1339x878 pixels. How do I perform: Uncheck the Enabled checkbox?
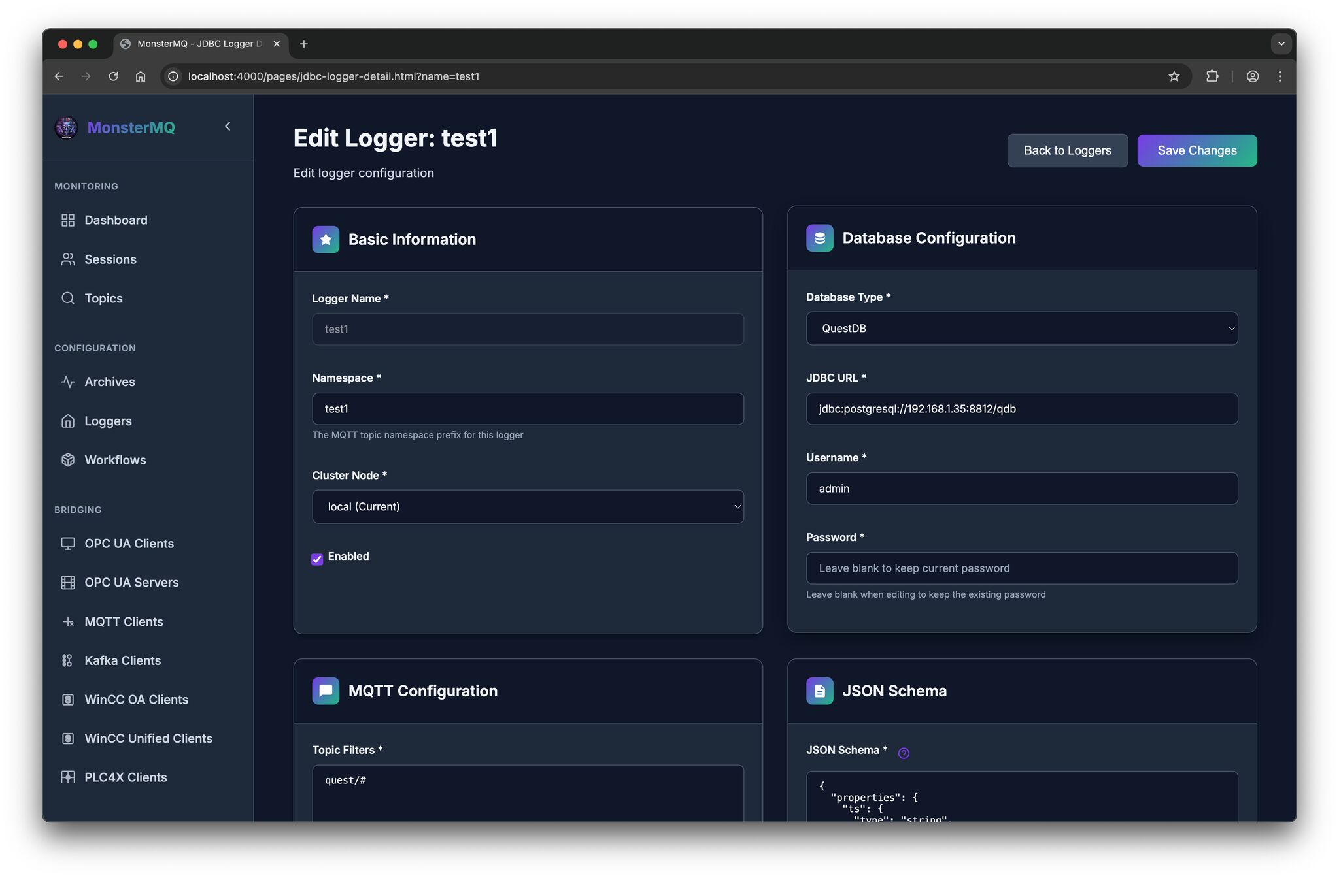click(317, 559)
